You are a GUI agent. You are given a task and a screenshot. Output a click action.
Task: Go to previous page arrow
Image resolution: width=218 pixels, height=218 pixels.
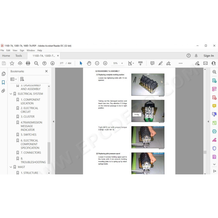(x=44, y=63)
